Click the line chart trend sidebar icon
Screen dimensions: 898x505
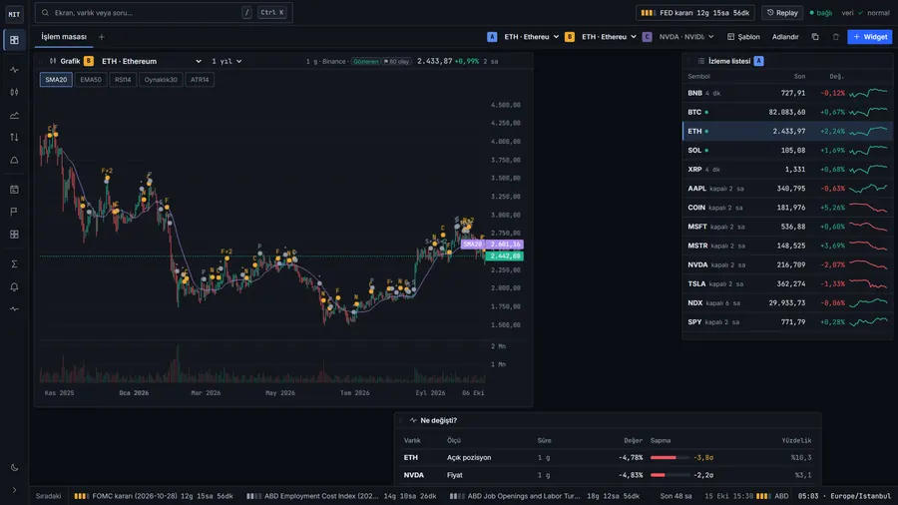click(14, 115)
